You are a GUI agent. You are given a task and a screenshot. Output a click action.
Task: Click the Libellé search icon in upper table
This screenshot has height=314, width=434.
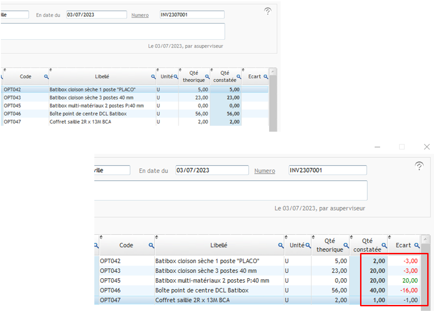[x=153, y=77]
